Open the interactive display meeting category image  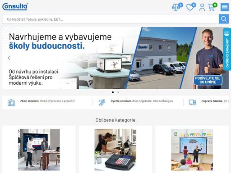click(39, 150)
